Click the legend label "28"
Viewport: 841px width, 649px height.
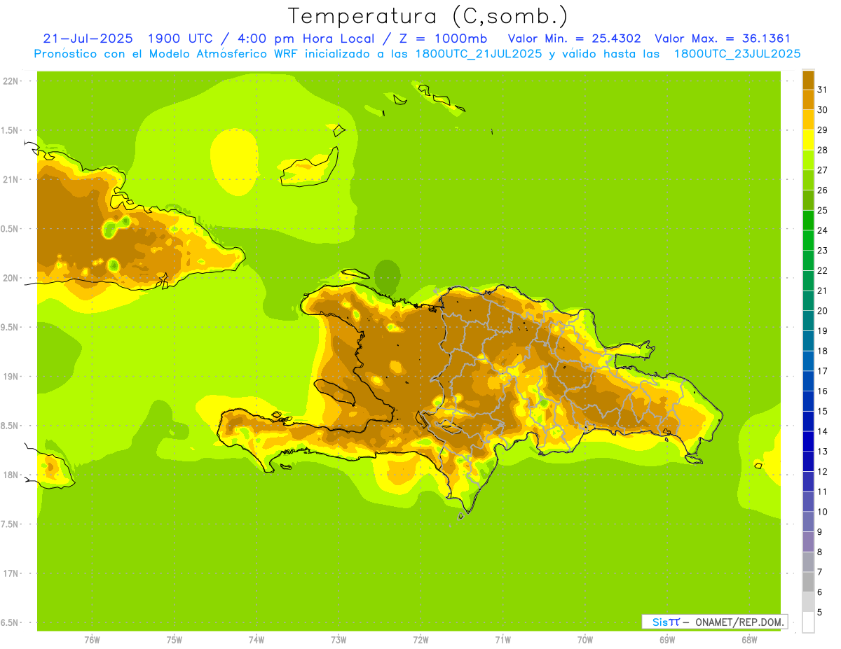point(822,150)
